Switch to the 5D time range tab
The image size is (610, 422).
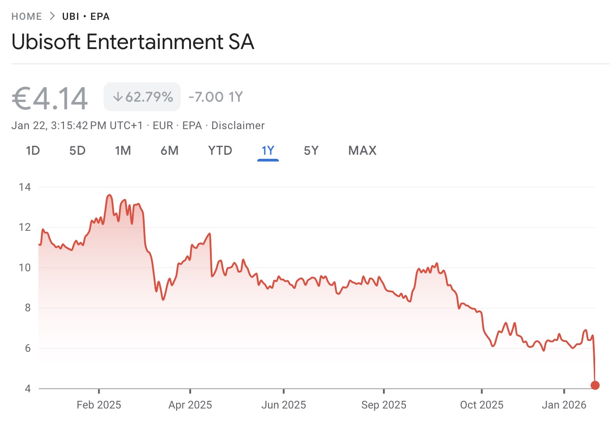[x=77, y=151]
